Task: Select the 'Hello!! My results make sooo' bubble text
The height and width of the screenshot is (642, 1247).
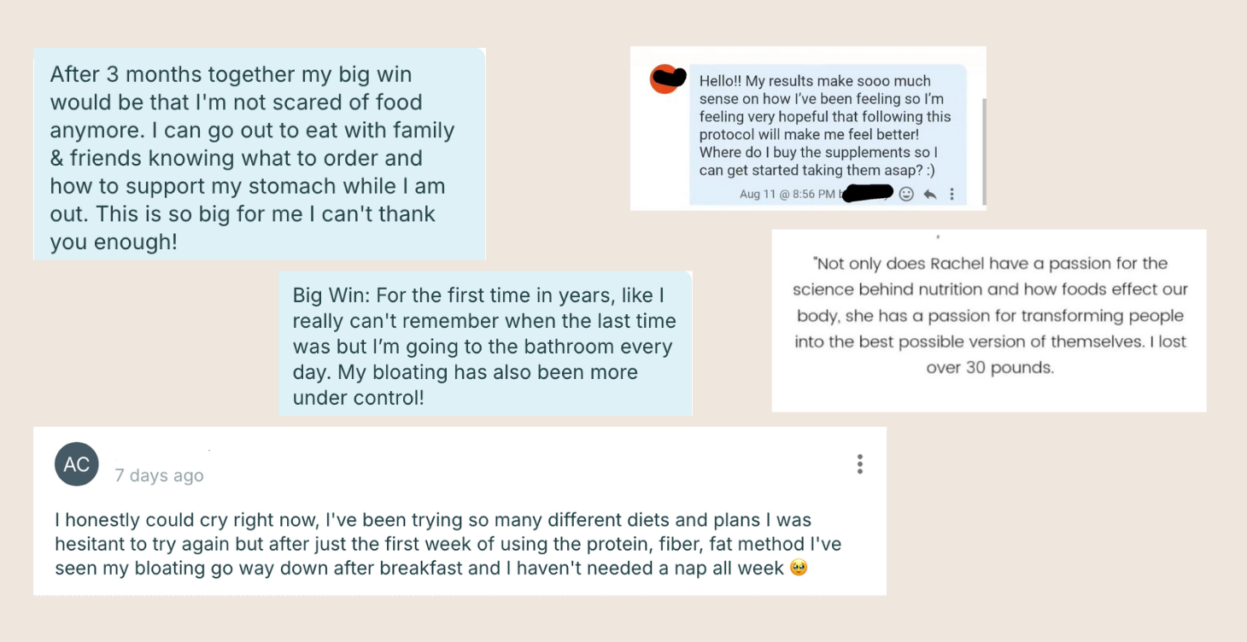Action: tap(825, 125)
